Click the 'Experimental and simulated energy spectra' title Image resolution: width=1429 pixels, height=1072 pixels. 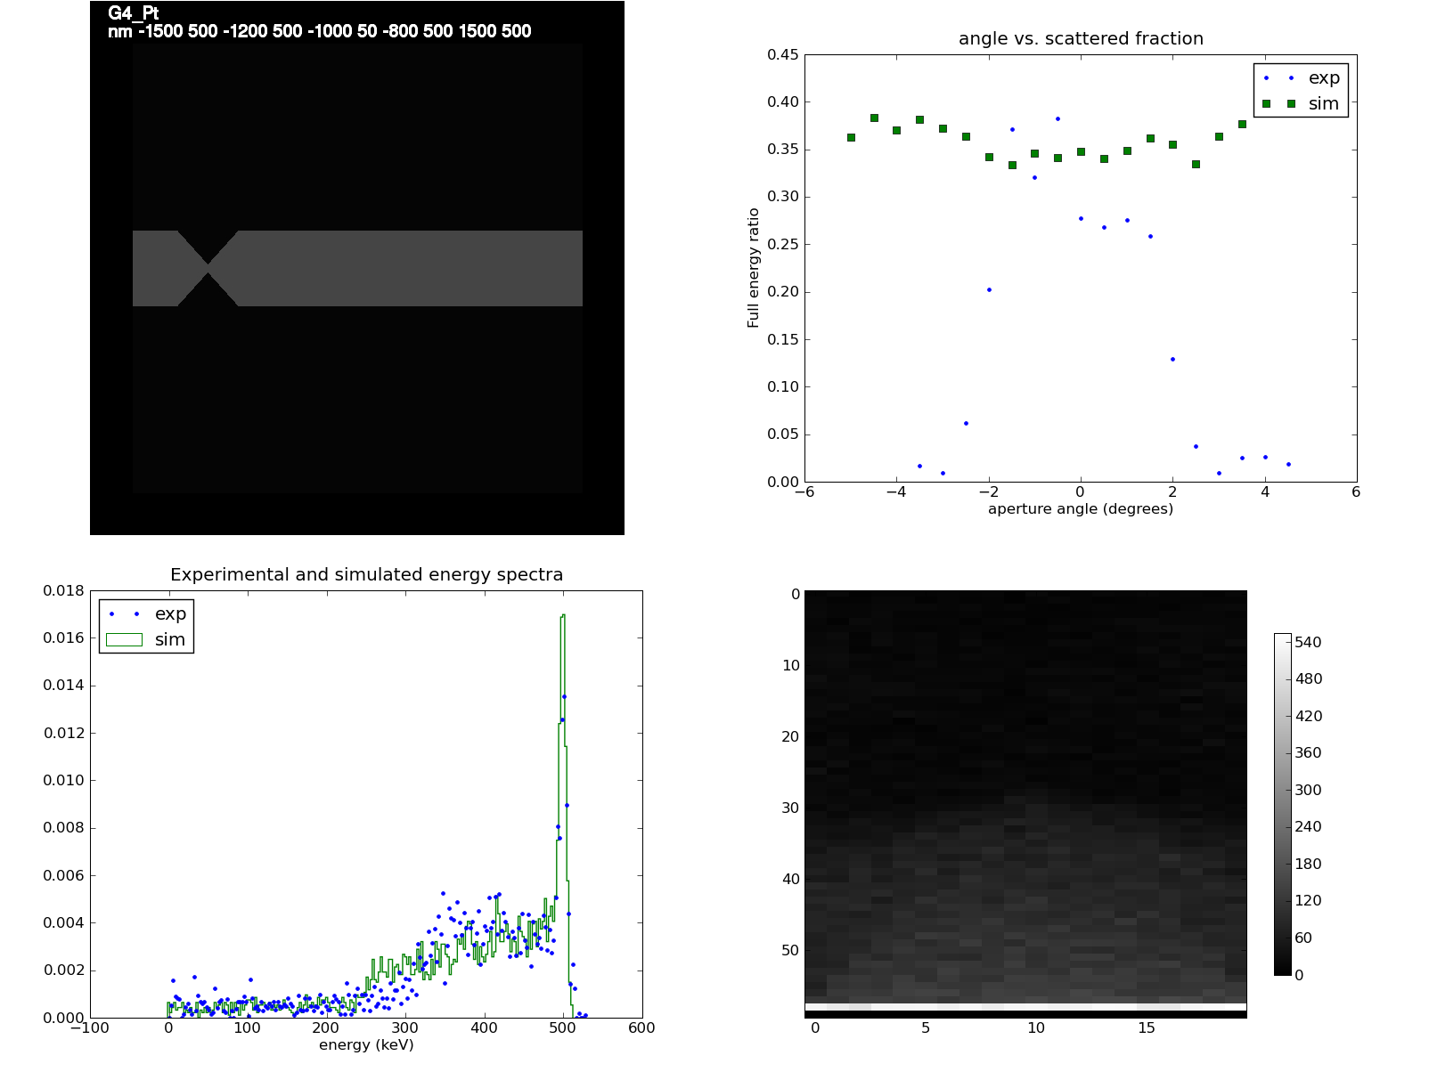367,574
